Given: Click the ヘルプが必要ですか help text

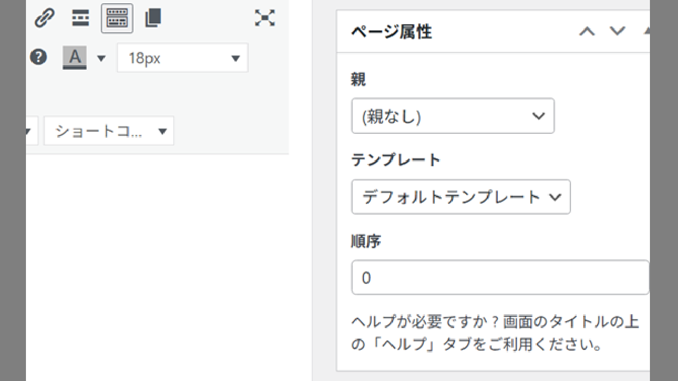Looking at the screenshot, I should [x=495, y=333].
